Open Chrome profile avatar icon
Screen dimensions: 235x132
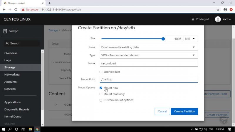[225, 9]
